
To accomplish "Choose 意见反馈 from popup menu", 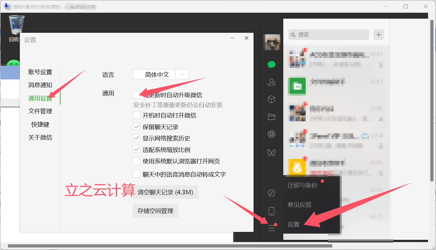I will pos(299,205).
